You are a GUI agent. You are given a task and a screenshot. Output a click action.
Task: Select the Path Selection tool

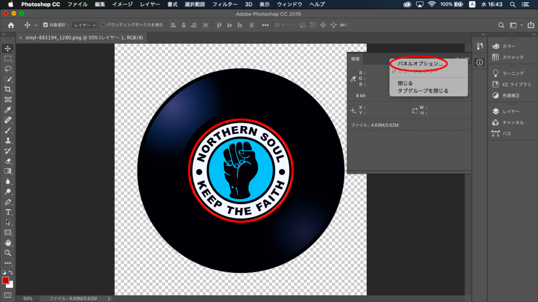8,222
